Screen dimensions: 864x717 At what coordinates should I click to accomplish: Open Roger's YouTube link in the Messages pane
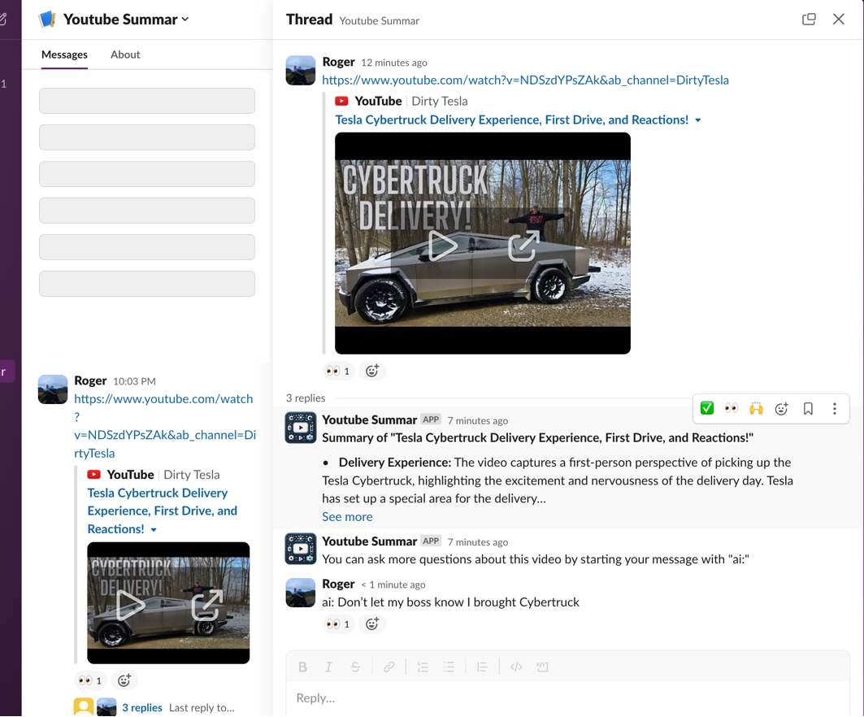click(x=165, y=425)
